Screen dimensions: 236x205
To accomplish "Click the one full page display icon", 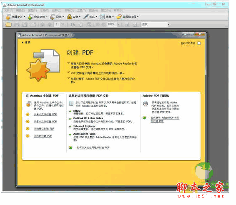I will click(x=135, y=24).
